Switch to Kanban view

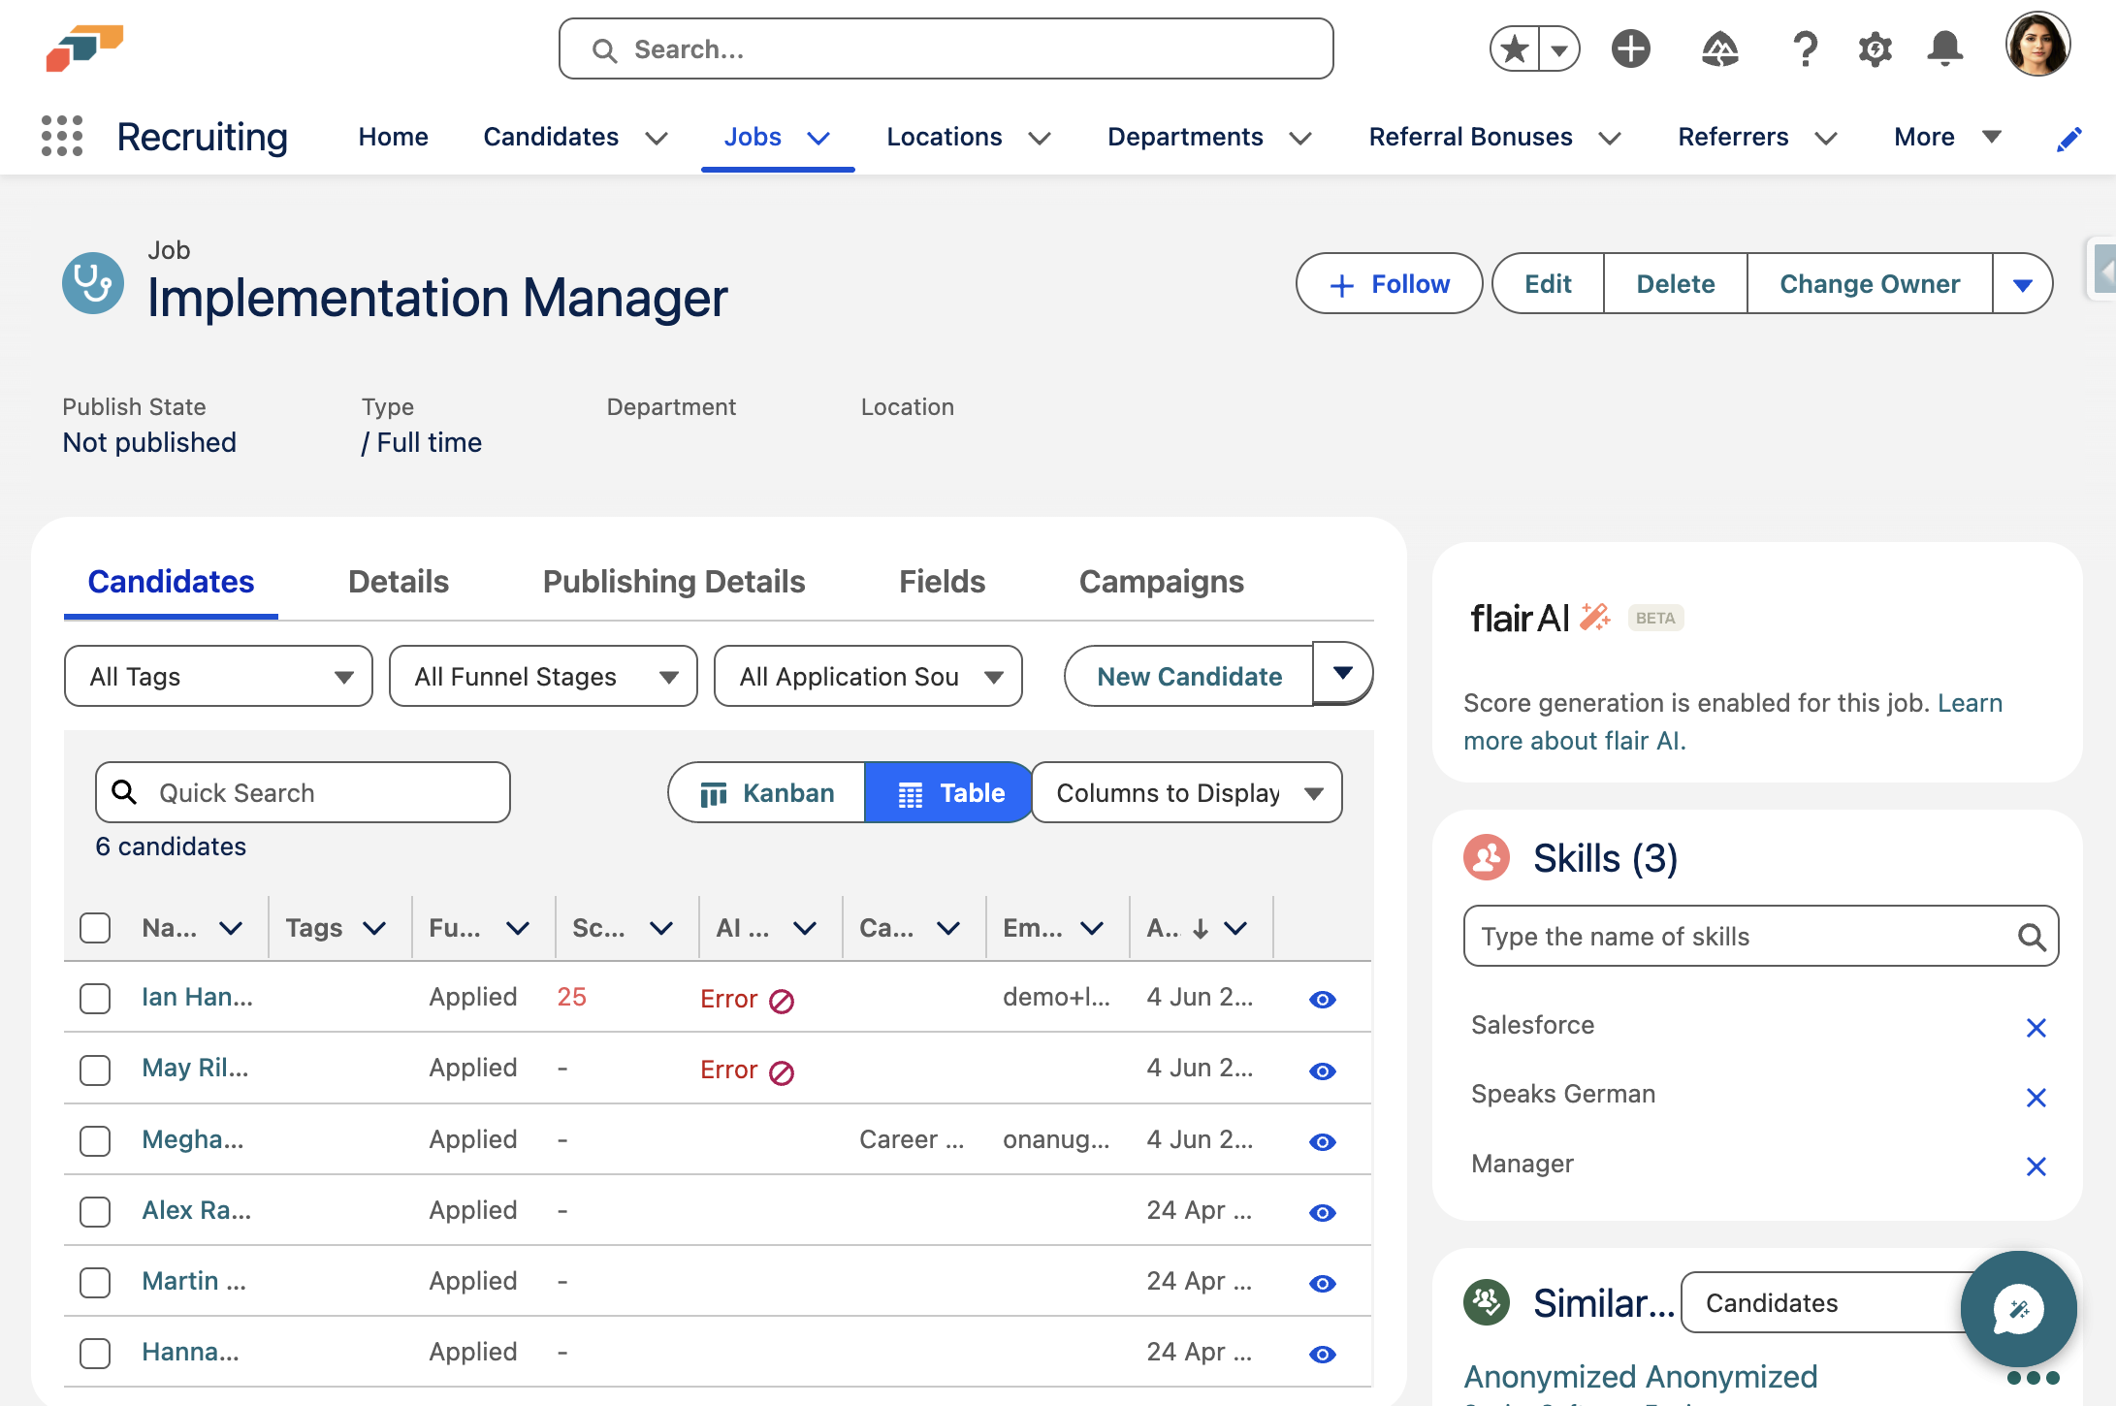point(767,793)
